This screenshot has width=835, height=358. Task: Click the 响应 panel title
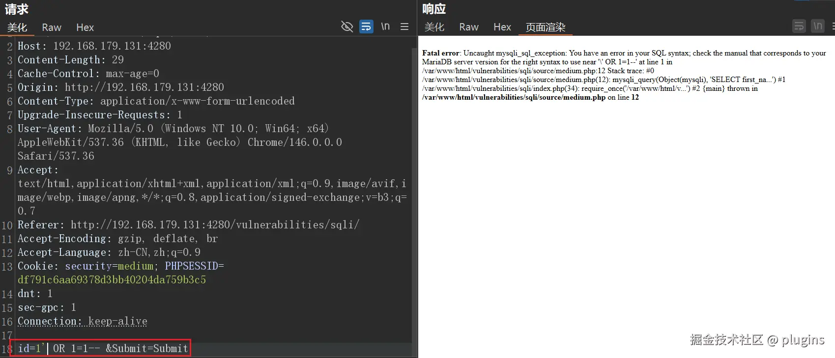(x=434, y=9)
